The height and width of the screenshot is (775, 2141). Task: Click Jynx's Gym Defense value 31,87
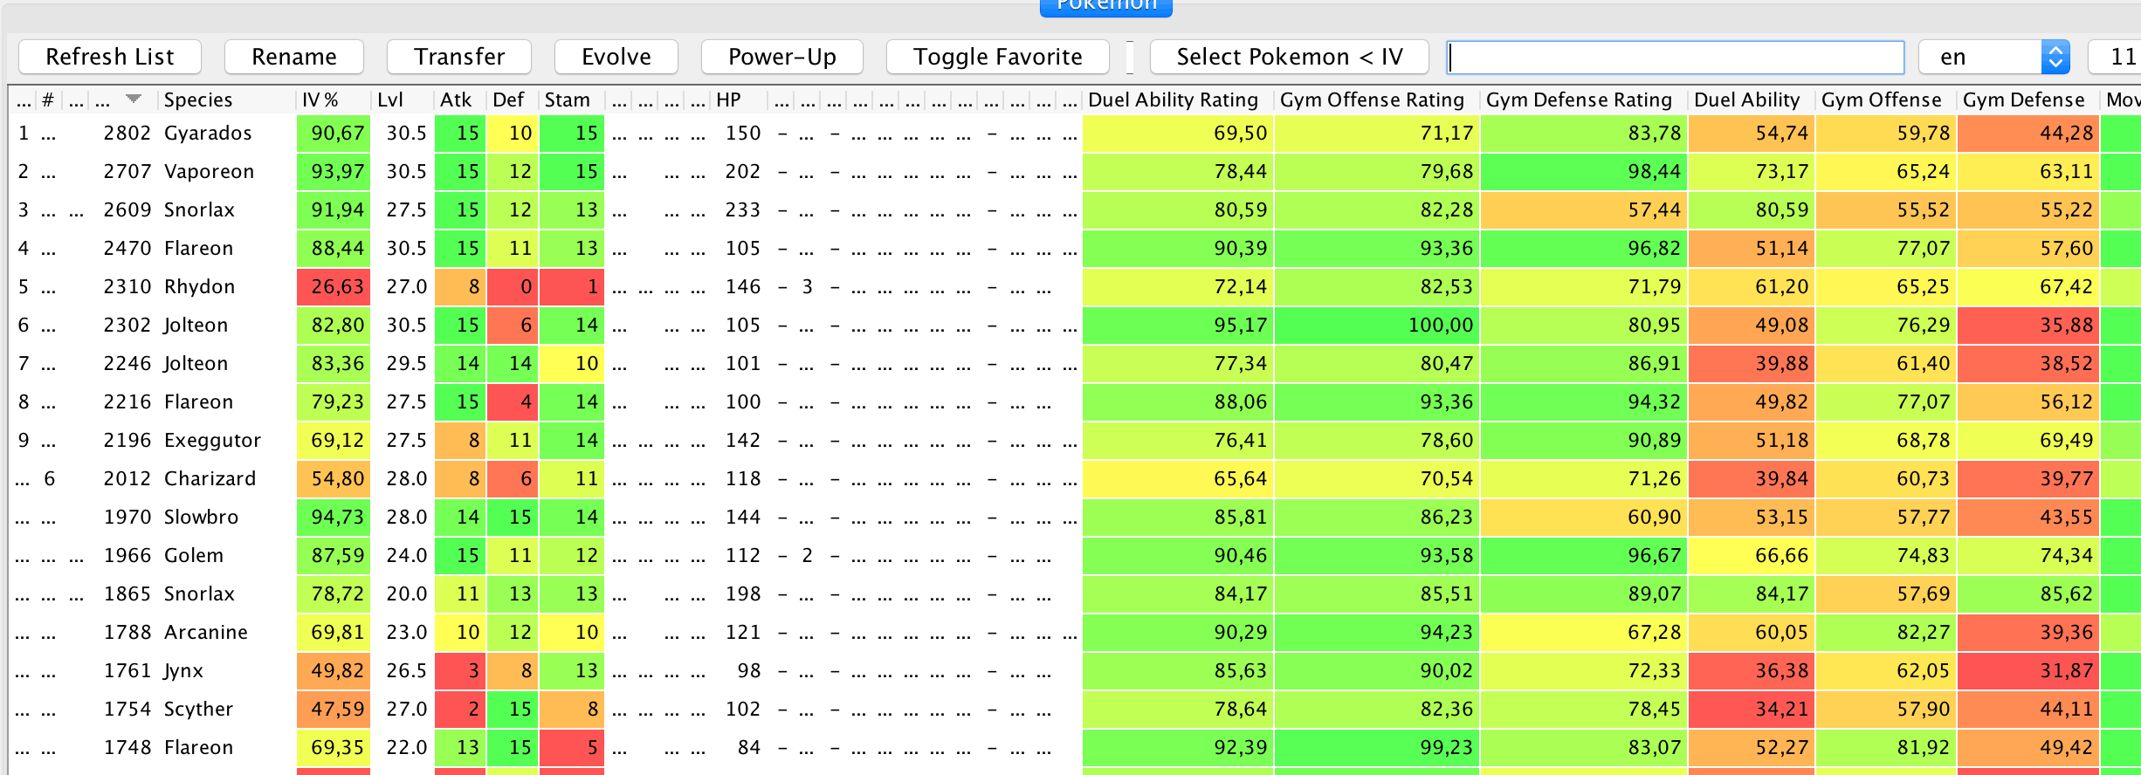[x=2028, y=670]
